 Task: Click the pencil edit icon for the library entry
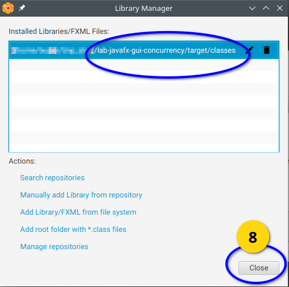click(x=249, y=50)
